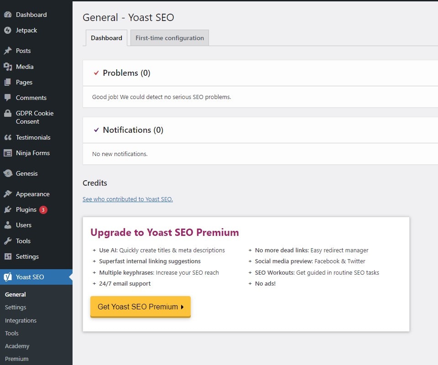Image resolution: width=438 pixels, height=365 pixels.
Task: Select the Yoast SEO menu item
Action: point(36,277)
